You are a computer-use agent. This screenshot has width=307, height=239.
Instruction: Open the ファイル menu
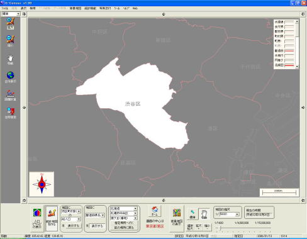(x=5, y=8)
